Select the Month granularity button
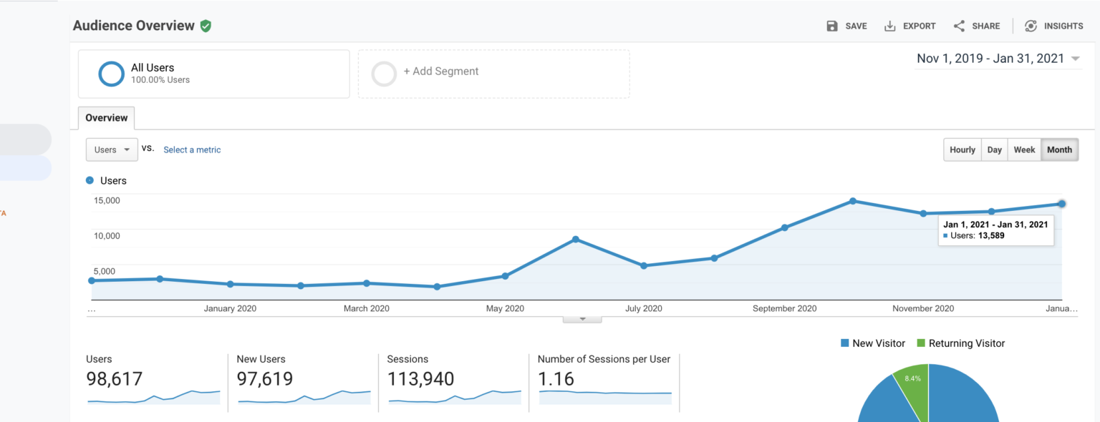 (x=1059, y=149)
